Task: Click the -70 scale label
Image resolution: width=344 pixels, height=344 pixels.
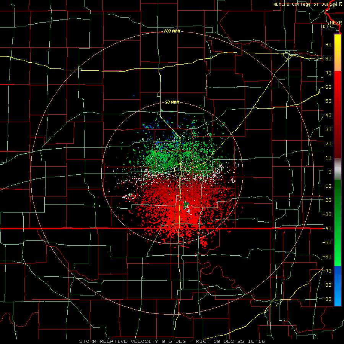Action: (x=327, y=271)
